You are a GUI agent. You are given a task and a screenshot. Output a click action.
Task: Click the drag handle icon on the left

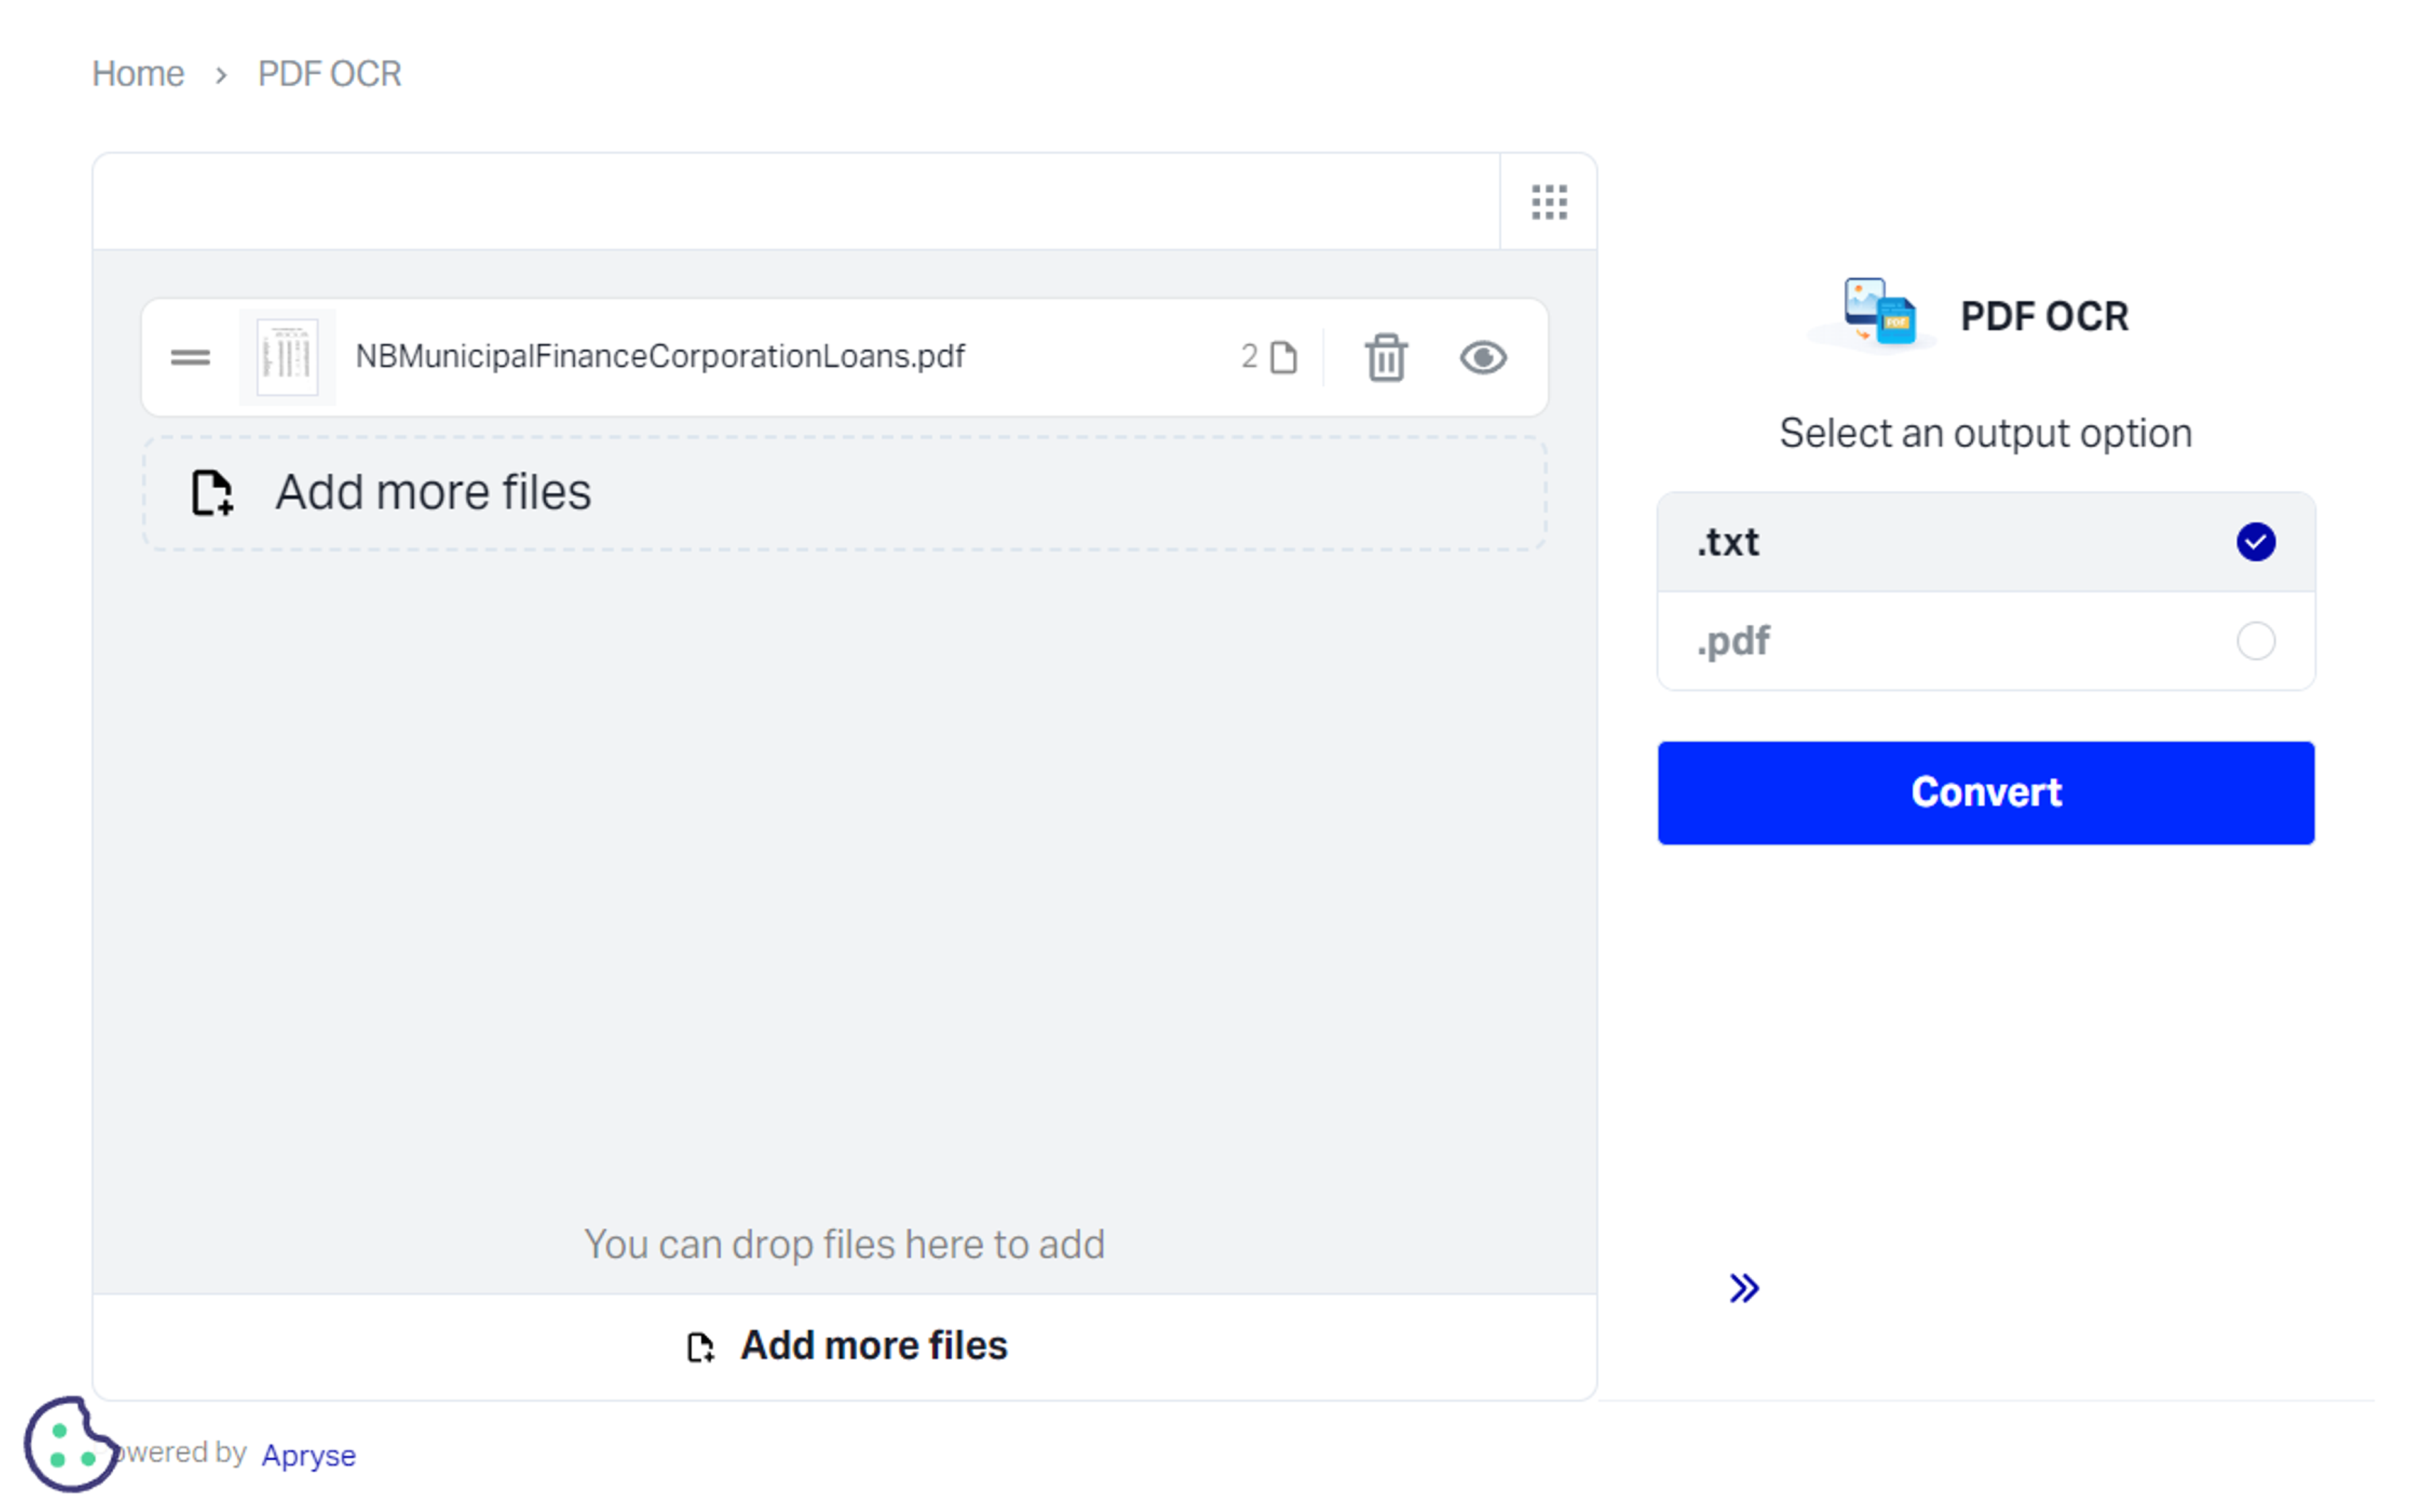(x=192, y=357)
